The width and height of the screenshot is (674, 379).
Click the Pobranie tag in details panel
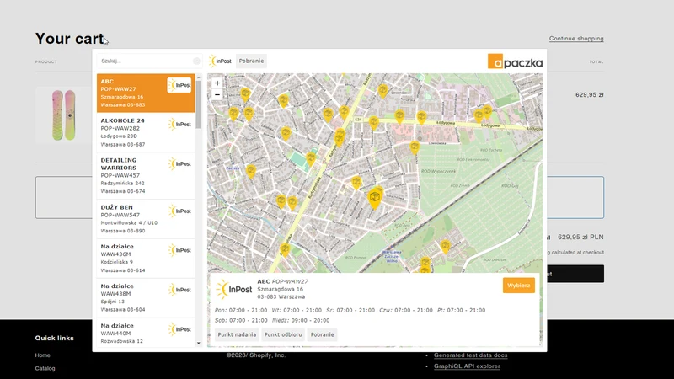pyautogui.click(x=323, y=334)
